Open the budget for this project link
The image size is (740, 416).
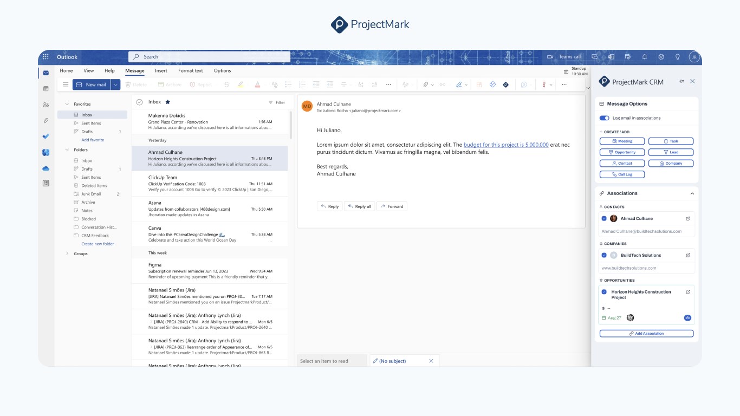tap(506, 145)
